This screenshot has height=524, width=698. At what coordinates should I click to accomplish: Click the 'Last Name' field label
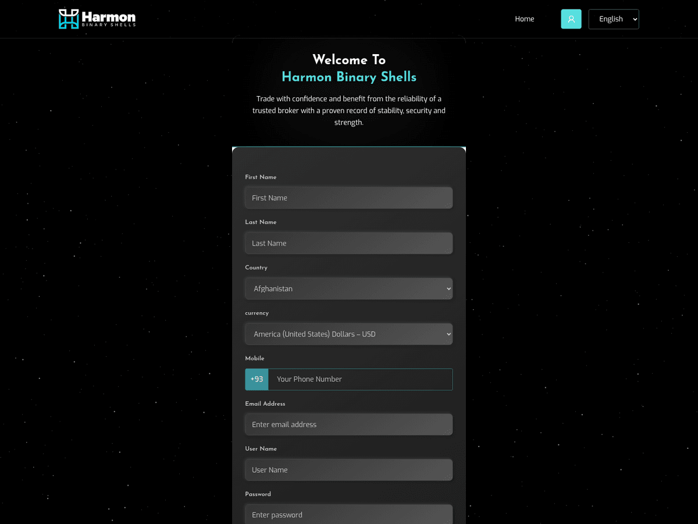click(261, 222)
